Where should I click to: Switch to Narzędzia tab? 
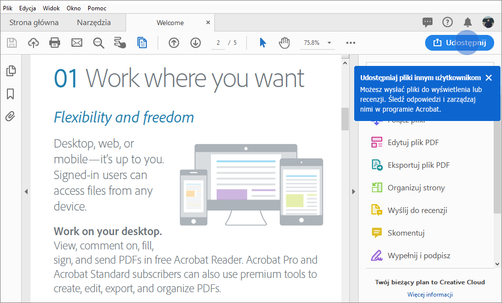(94, 22)
